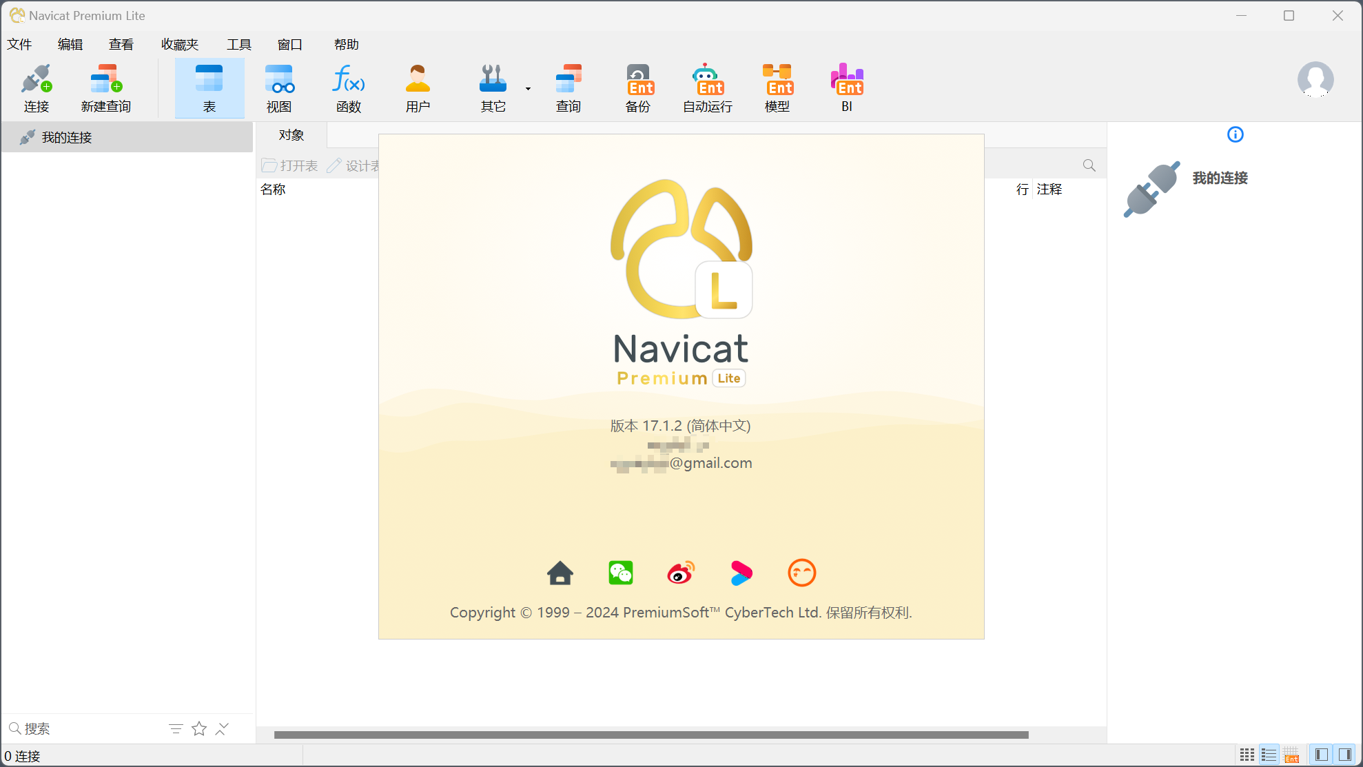Image resolution: width=1363 pixels, height=767 pixels.
Task: Open the 连接 (Connection) tool
Action: click(x=37, y=86)
